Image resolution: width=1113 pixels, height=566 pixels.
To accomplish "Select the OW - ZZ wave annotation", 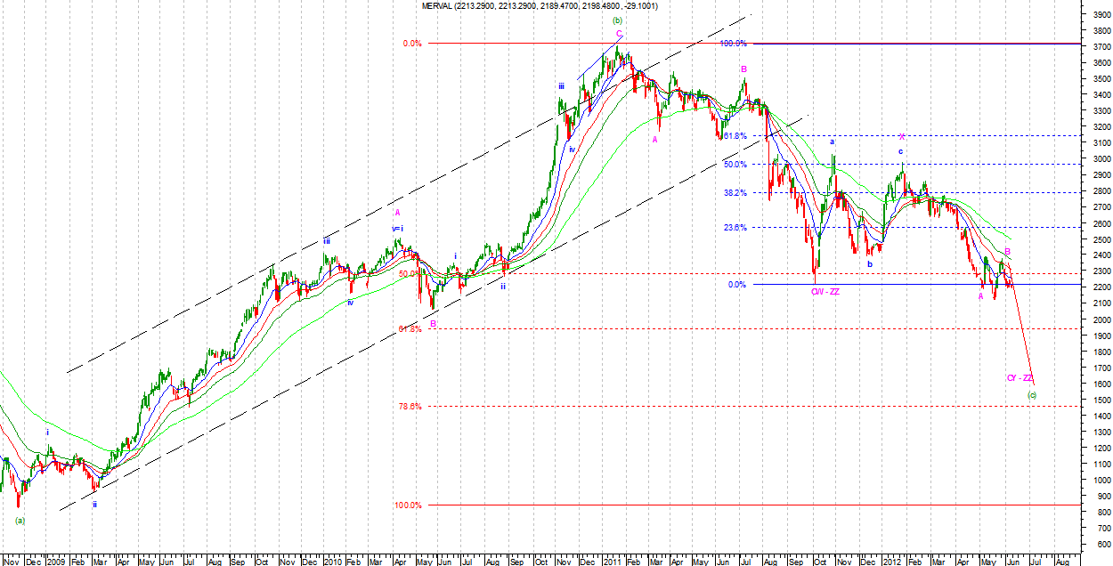I will 825,292.
